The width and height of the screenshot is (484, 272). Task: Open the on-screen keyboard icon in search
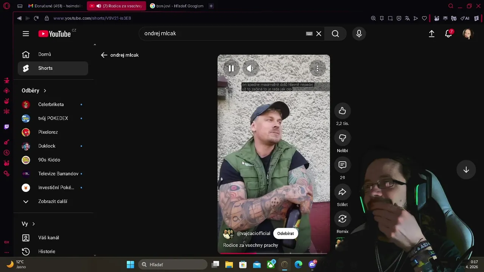click(x=309, y=34)
